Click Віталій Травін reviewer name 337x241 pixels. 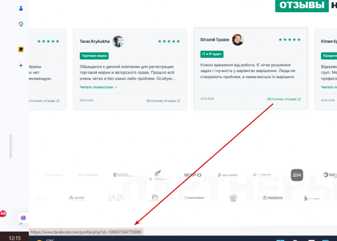pyautogui.click(x=215, y=40)
